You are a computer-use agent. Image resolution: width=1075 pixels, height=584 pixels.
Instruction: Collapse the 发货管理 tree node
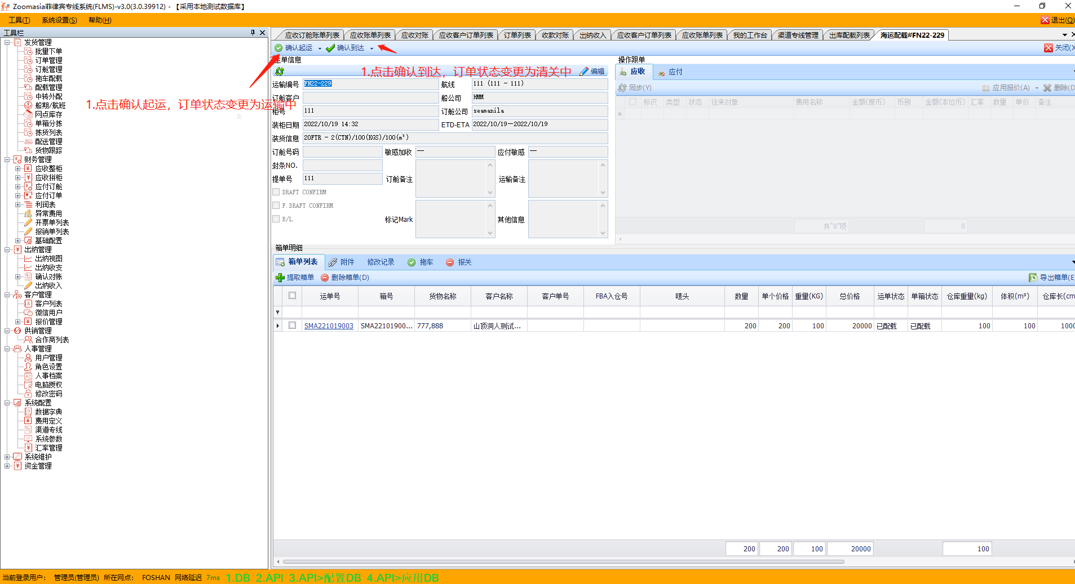pyautogui.click(x=7, y=42)
